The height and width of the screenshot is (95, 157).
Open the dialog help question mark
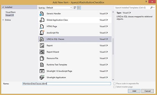(x=146, y=2)
